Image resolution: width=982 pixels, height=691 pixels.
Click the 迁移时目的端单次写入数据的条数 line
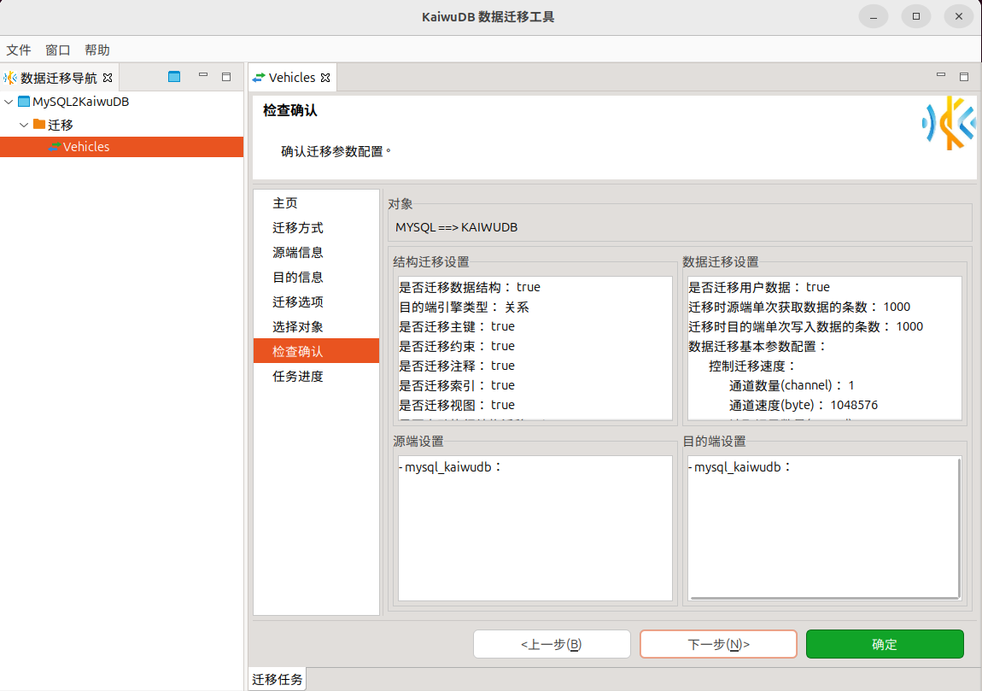tap(805, 326)
